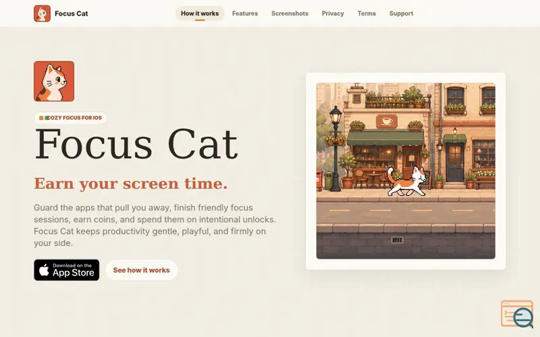Click the Focus Cat brand name in header

tap(72, 13)
